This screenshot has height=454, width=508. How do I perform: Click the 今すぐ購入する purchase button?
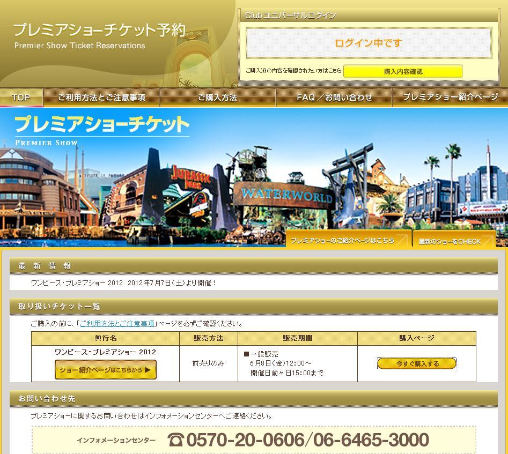pyautogui.click(x=417, y=363)
